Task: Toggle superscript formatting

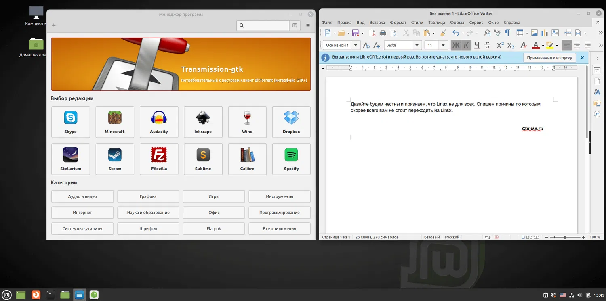Action: 500,45
